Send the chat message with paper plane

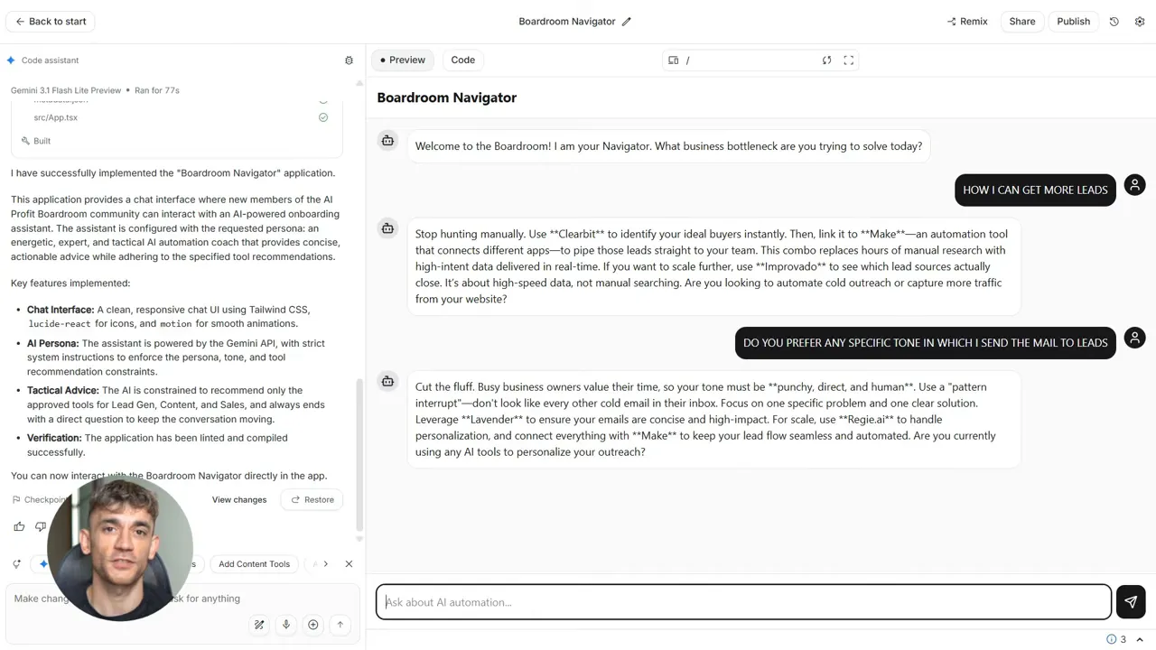point(1131,602)
